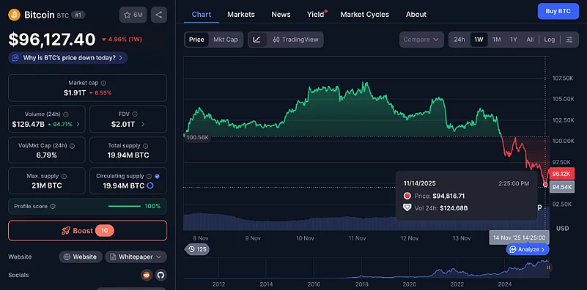Click the $1.91T market cap value

75,93
